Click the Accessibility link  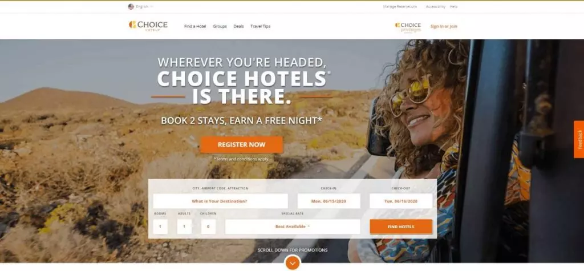point(435,7)
